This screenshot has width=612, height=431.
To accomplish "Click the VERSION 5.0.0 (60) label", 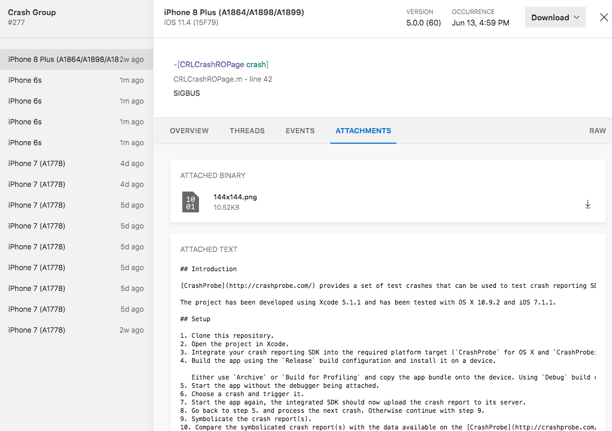I will (x=423, y=22).
